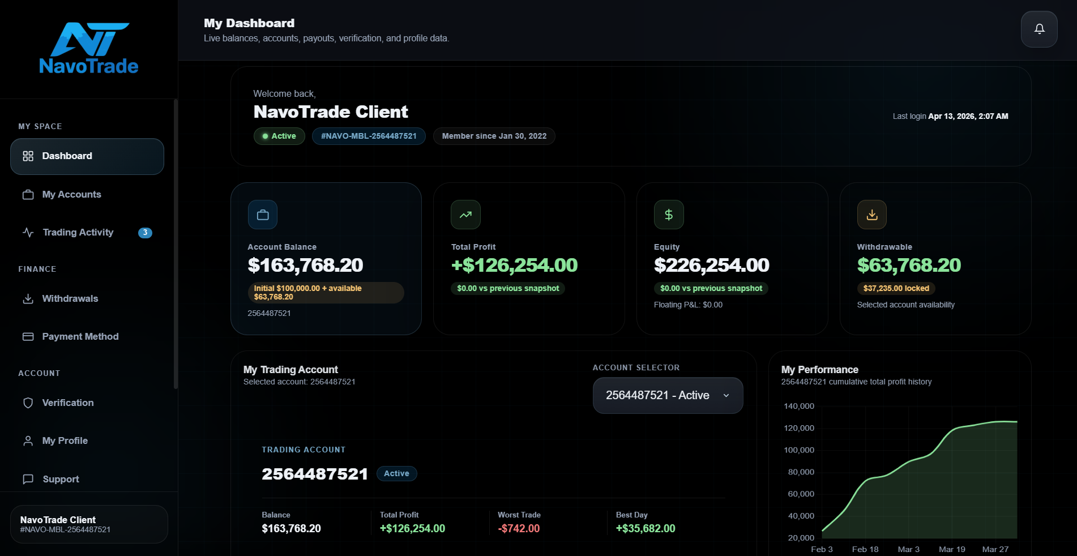
Task: Click the performance chart line area
Action: (x=920, y=480)
